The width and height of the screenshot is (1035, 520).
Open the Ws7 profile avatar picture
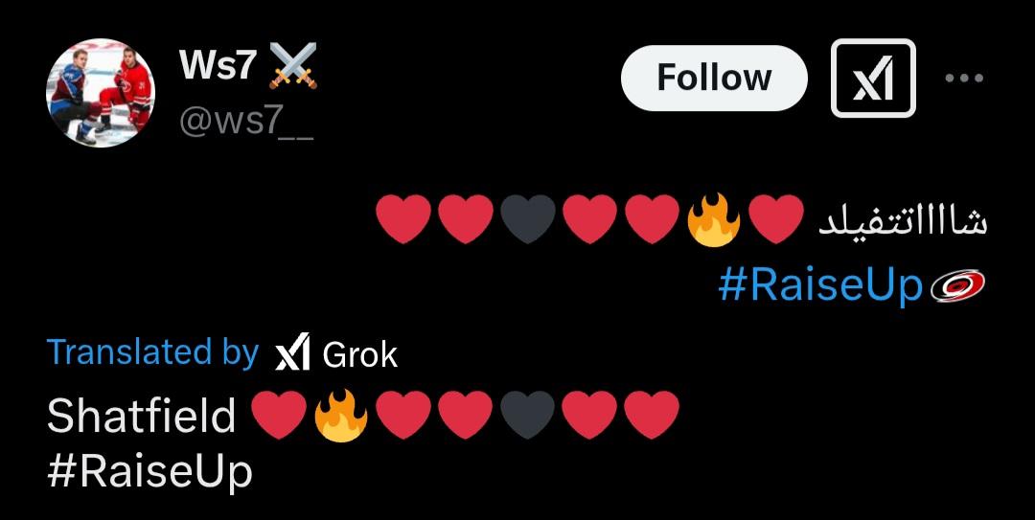(x=101, y=92)
